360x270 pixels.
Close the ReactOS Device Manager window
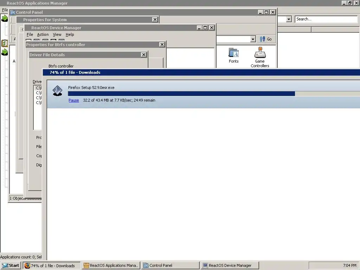(211, 28)
